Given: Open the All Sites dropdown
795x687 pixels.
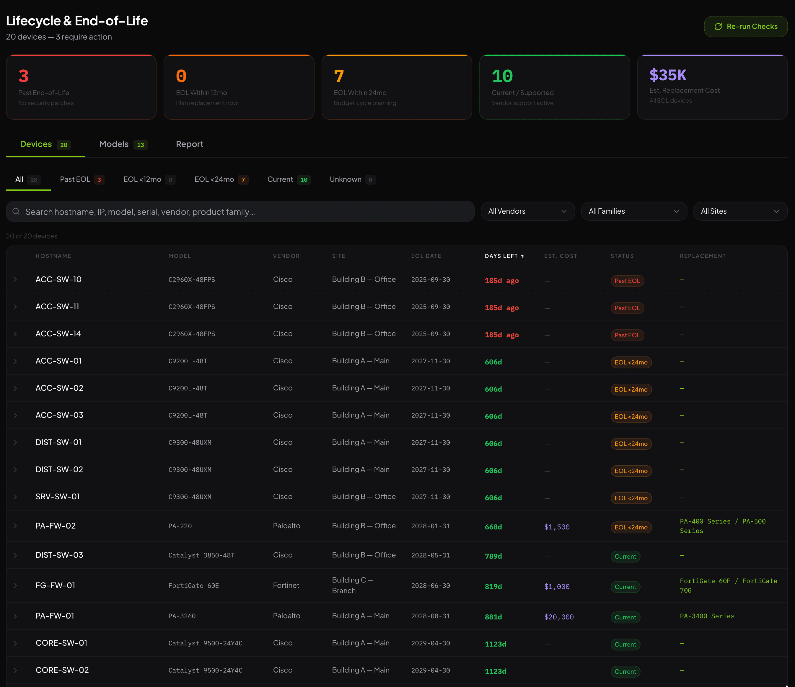Looking at the screenshot, I should pos(740,211).
